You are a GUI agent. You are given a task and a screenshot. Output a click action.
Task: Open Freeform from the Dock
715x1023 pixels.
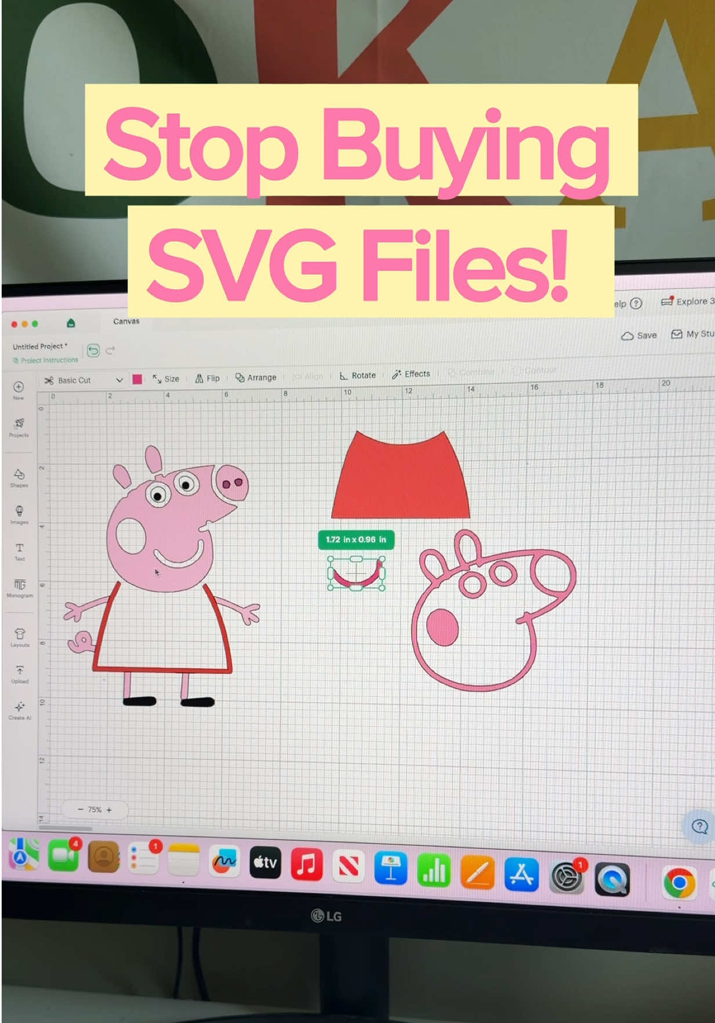(x=224, y=862)
